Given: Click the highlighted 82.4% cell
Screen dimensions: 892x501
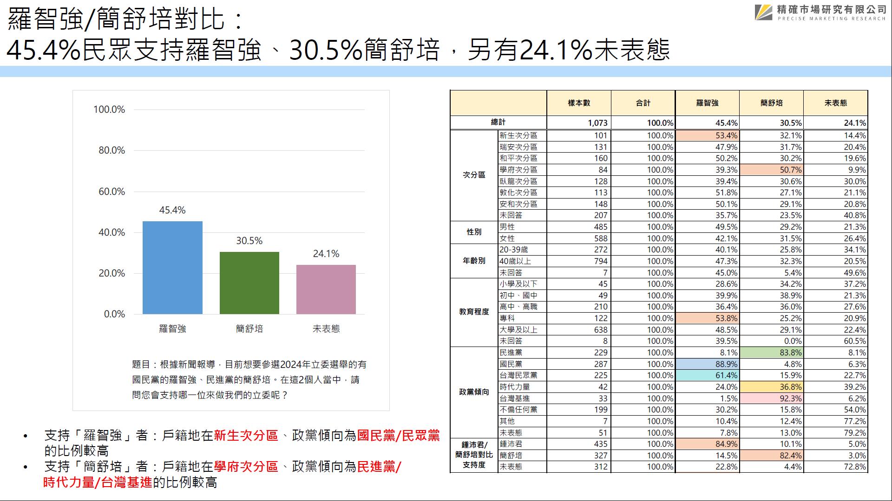Looking at the screenshot, I should click(771, 456).
